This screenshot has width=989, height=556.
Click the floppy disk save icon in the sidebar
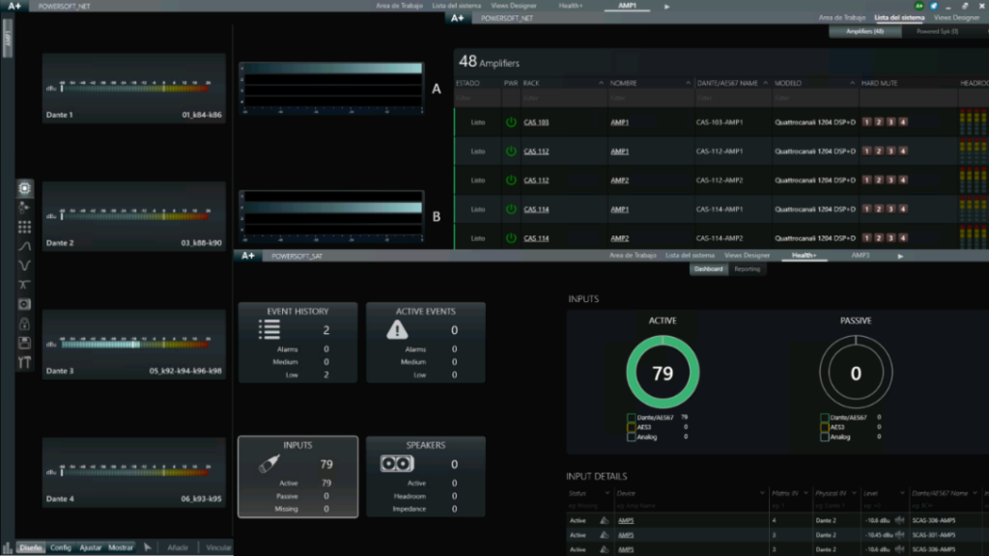pyautogui.click(x=24, y=343)
